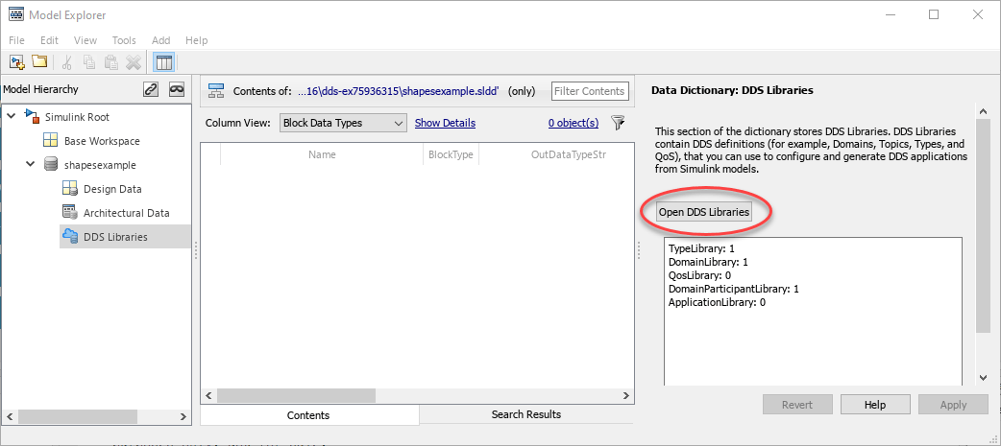
Task: Click the Design Data icon
Action: tap(69, 189)
